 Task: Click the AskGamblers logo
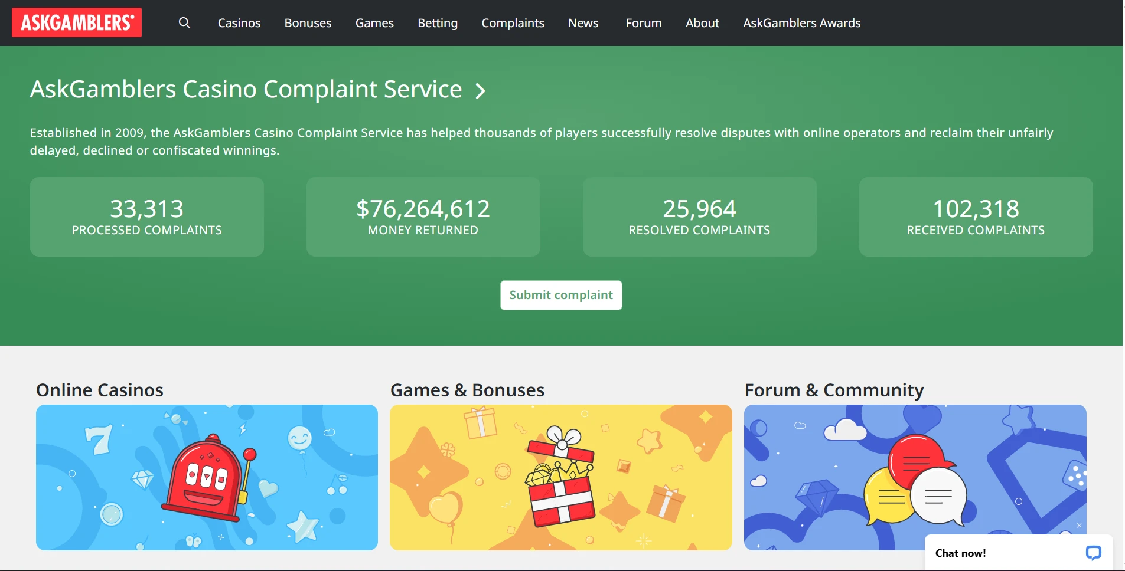click(77, 22)
